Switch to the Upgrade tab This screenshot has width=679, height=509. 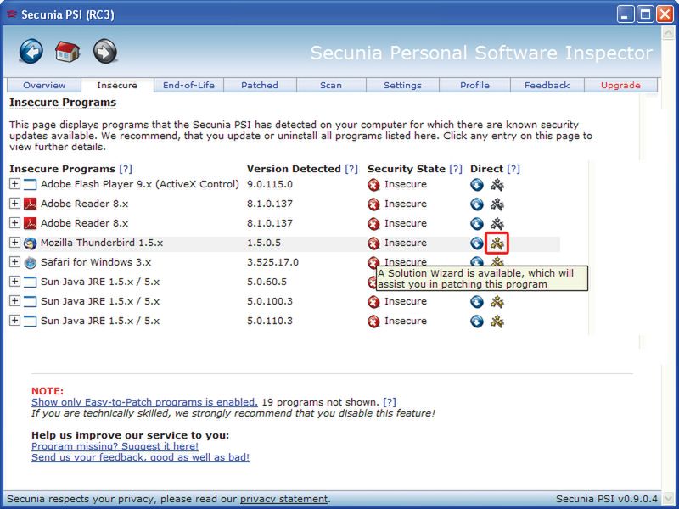[x=620, y=86]
